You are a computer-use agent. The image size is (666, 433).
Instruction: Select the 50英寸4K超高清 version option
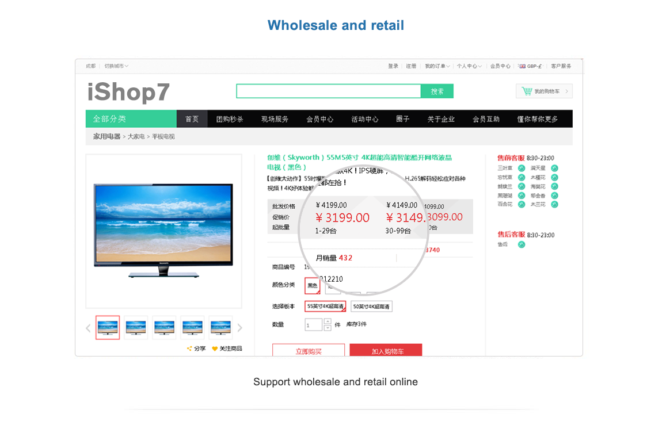click(x=371, y=306)
